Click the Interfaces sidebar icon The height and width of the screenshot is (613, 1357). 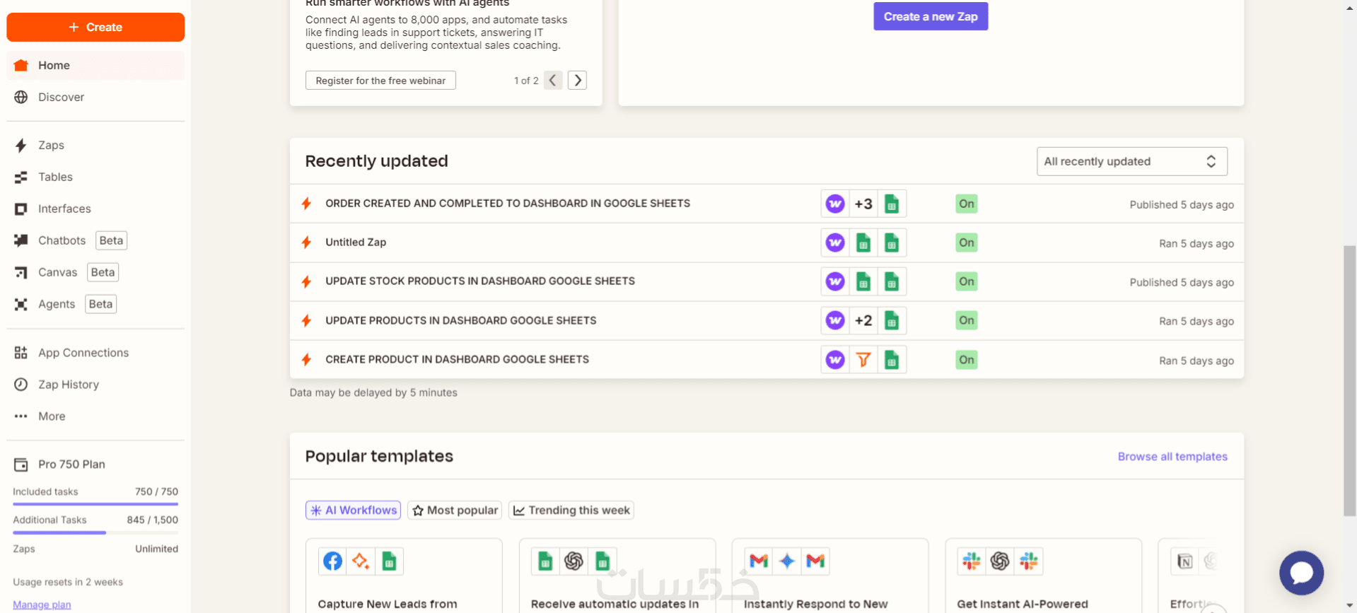pos(21,209)
